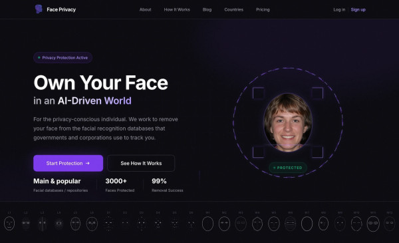Select the W4 angular face icon
The height and width of the screenshot is (243, 399).
click(x=257, y=224)
